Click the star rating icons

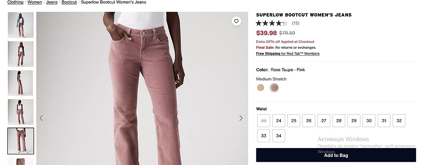tap(272, 23)
